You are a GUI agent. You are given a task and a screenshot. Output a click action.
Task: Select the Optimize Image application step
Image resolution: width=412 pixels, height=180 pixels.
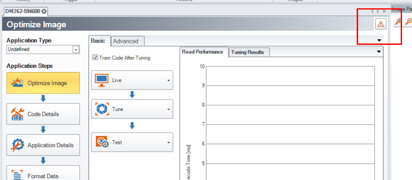(x=43, y=83)
